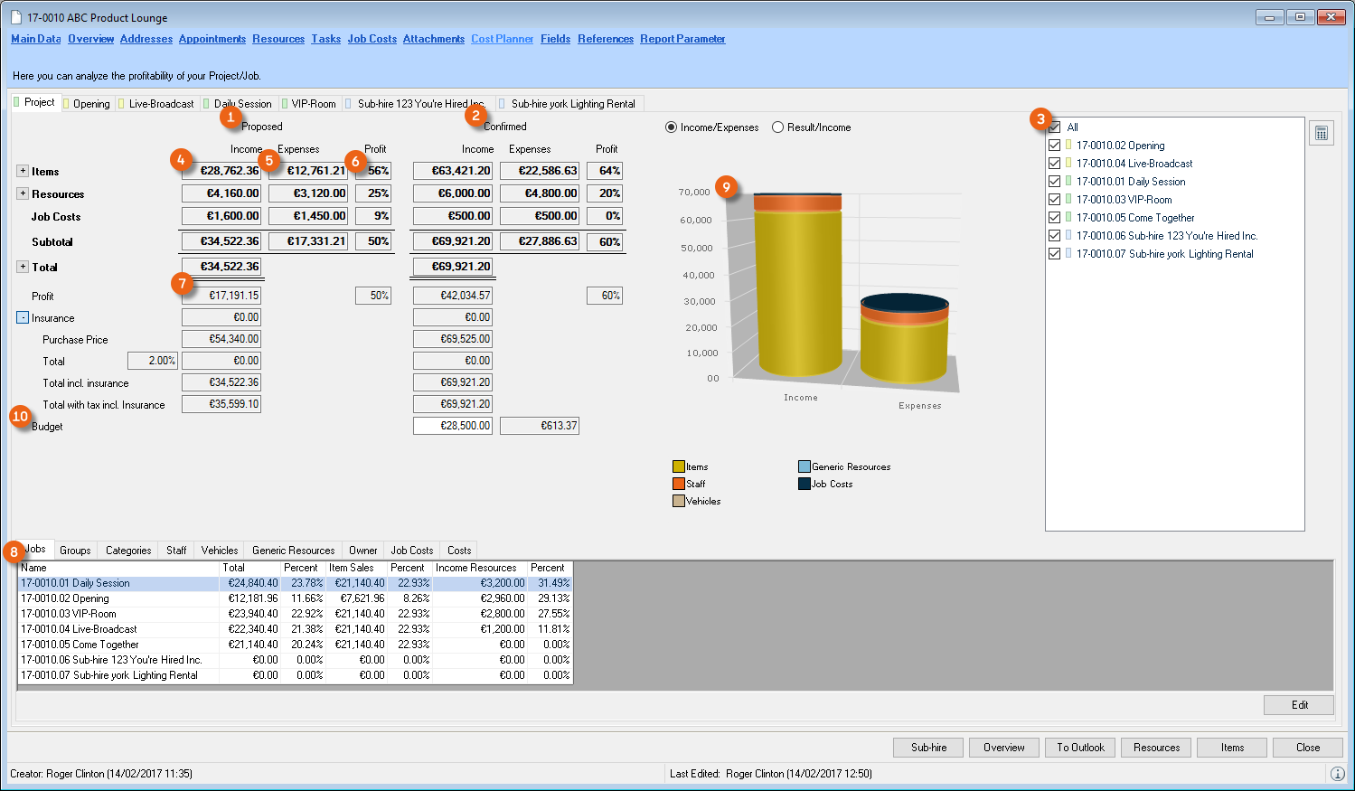The image size is (1355, 791).
Task: Expand the Total row
Action: pos(23,267)
